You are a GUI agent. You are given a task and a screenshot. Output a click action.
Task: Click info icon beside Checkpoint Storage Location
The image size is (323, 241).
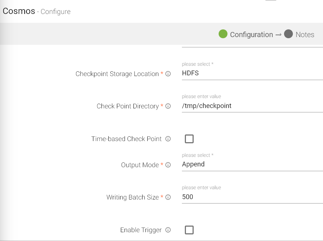(168, 74)
